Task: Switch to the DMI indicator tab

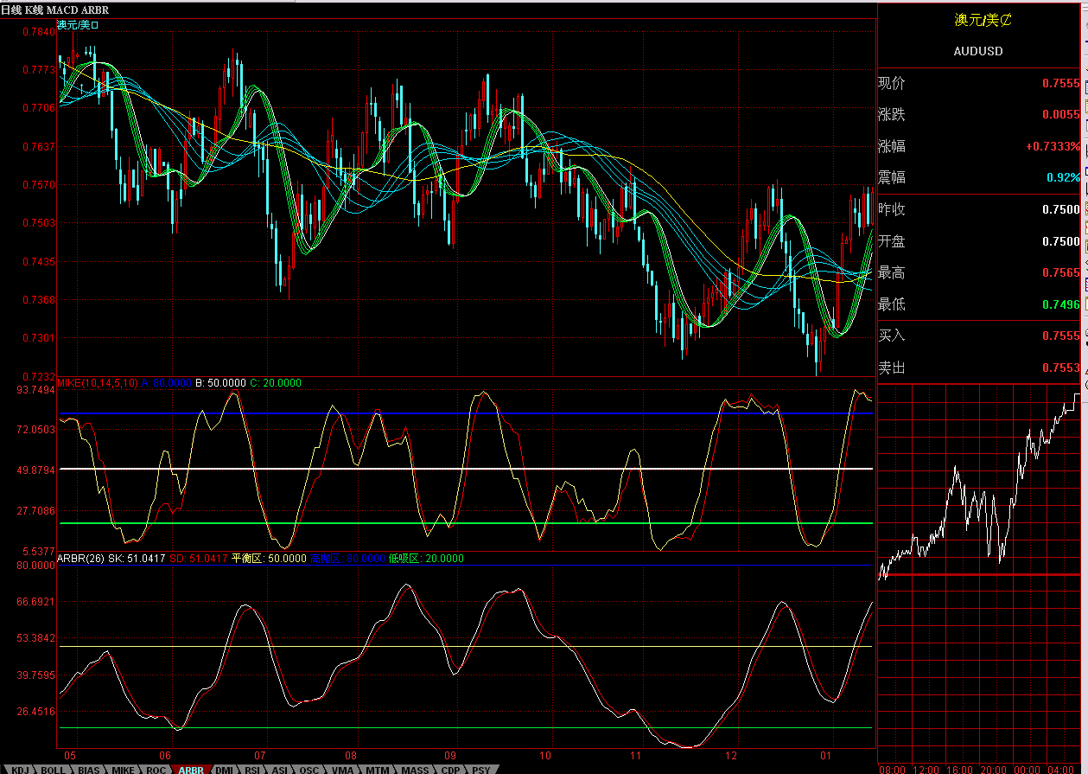Action: pos(222,768)
